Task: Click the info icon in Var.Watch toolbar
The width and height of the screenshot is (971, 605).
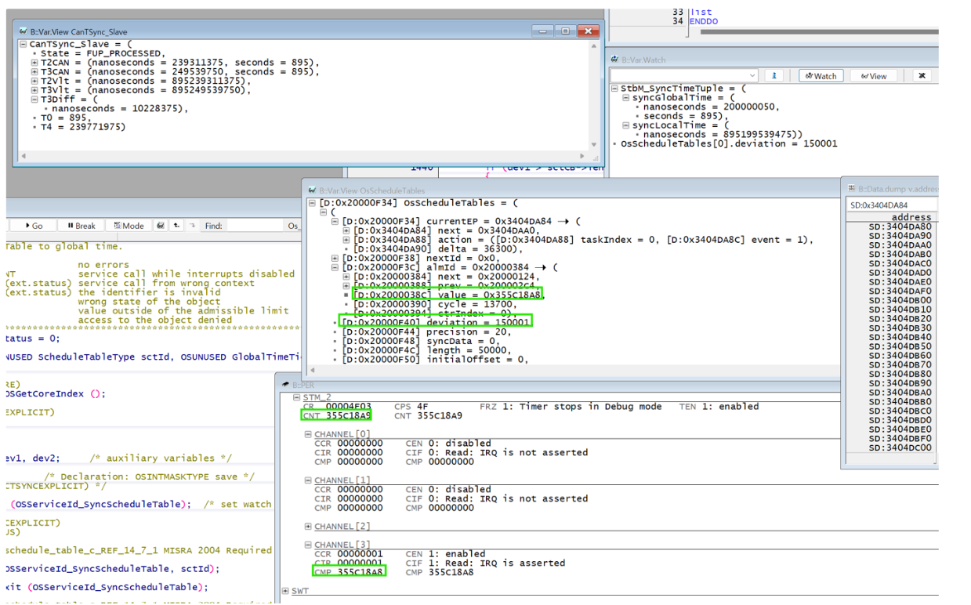Action: [774, 76]
